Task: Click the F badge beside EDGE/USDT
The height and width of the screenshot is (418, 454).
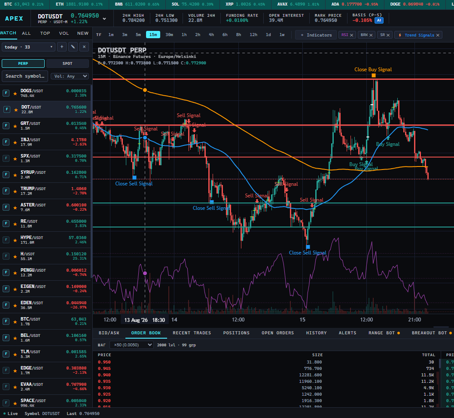Action: coord(6,370)
